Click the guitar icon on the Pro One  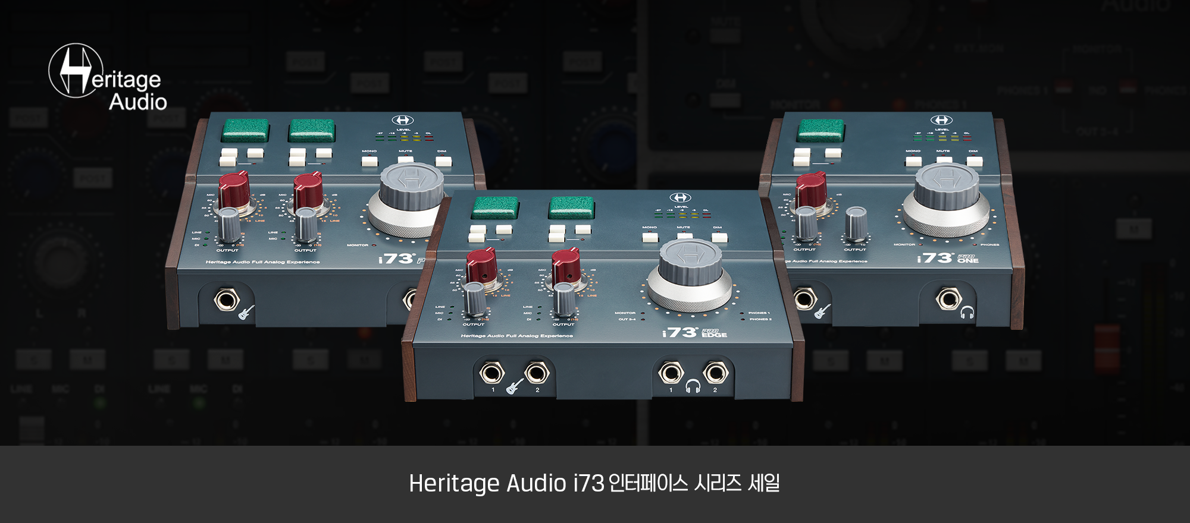click(822, 311)
